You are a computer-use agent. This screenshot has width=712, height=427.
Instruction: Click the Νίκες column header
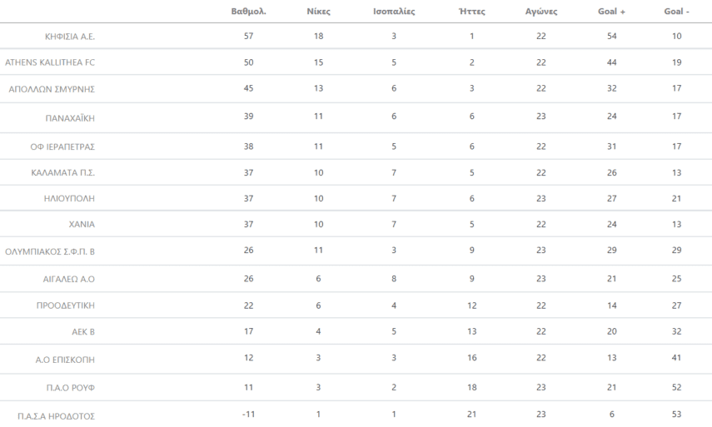click(318, 12)
